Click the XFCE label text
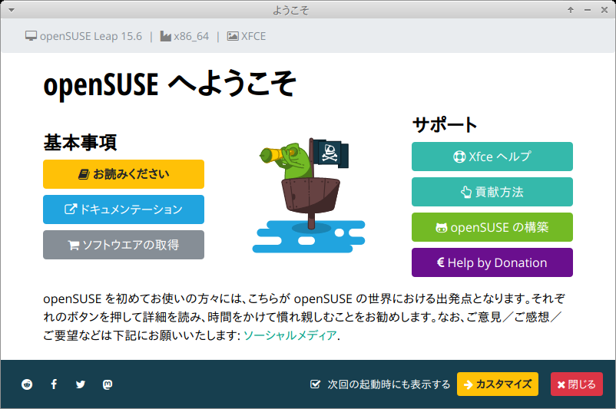Image resolution: width=616 pixels, height=409 pixels. [253, 36]
